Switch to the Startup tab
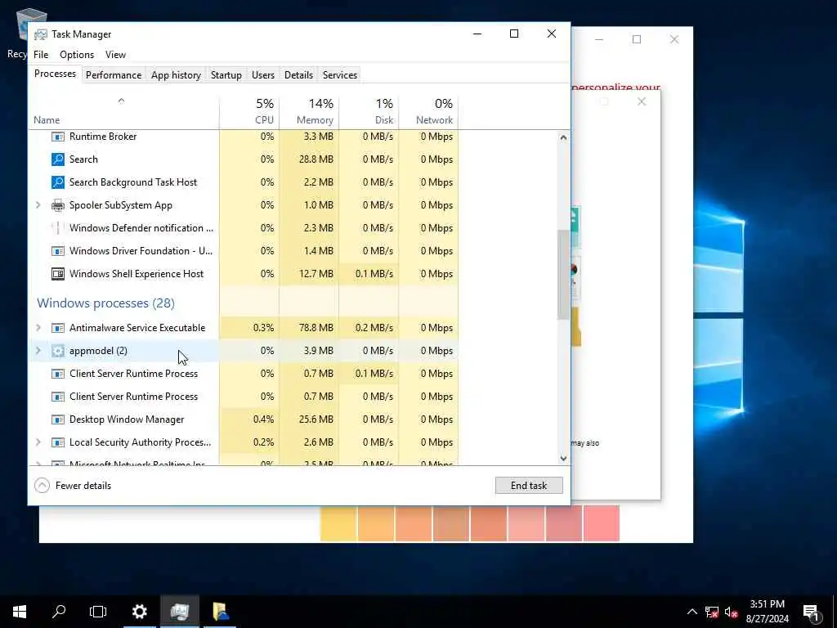 click(x=226, y=74)
